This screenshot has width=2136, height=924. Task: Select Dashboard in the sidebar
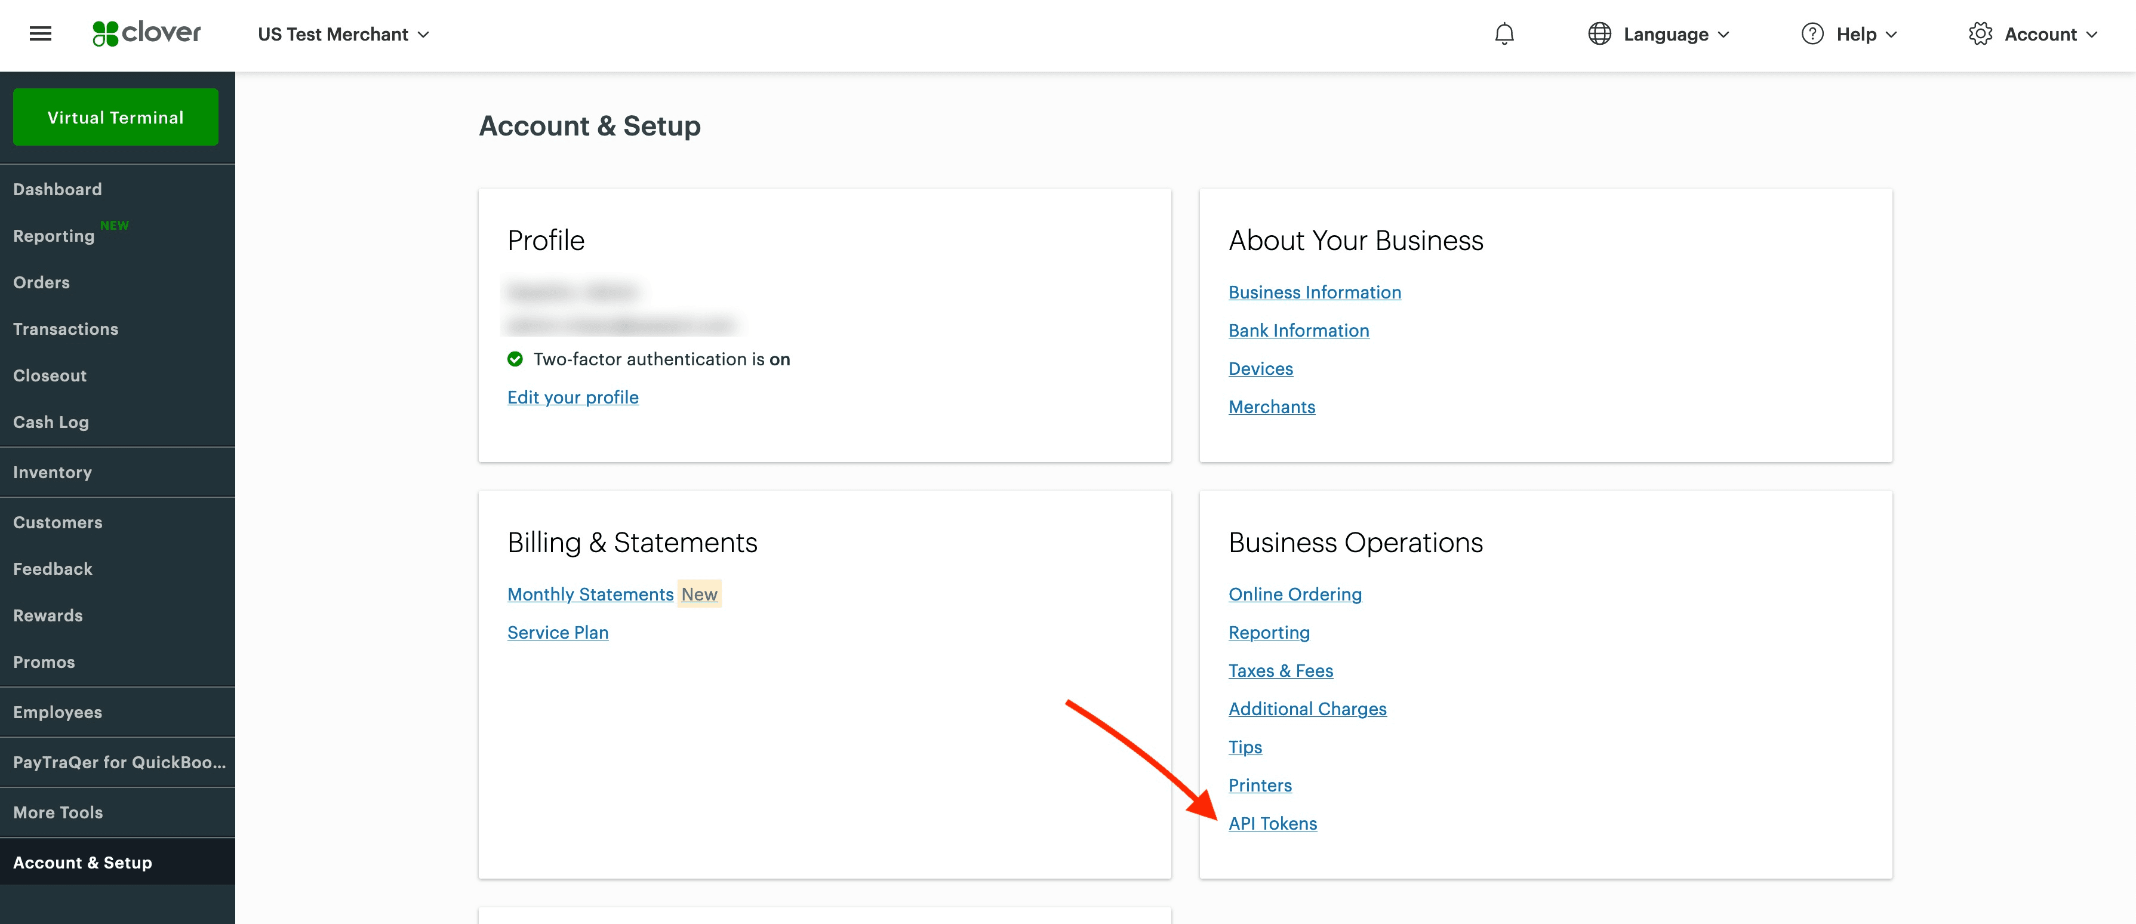coord(58,188)
